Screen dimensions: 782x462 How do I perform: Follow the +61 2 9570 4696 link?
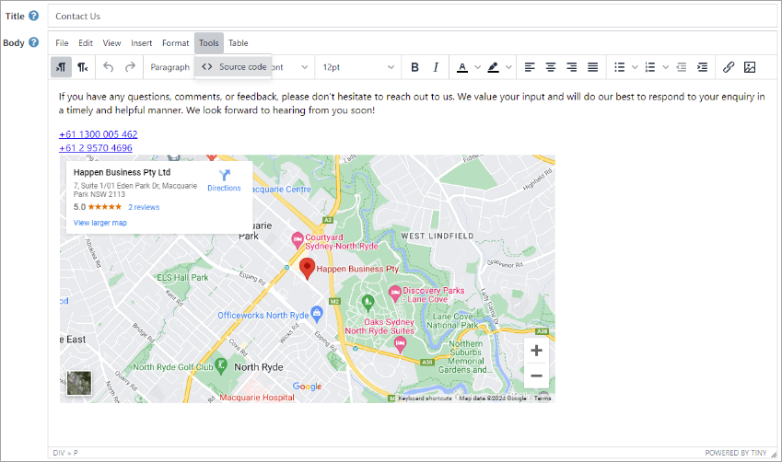[96, 147]
